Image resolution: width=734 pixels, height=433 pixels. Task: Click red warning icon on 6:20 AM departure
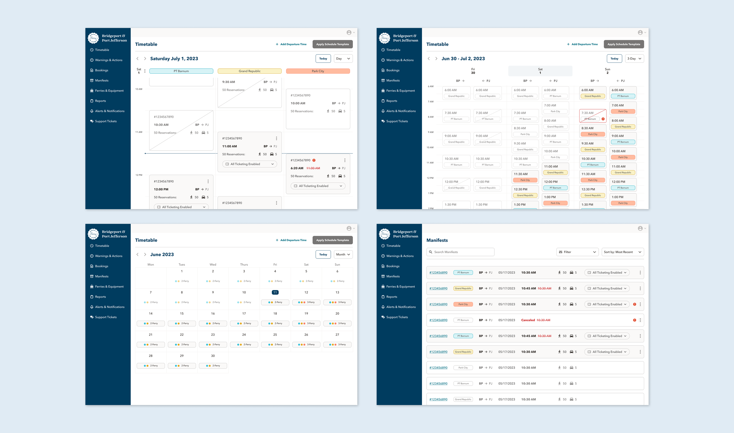pos(314,160)
